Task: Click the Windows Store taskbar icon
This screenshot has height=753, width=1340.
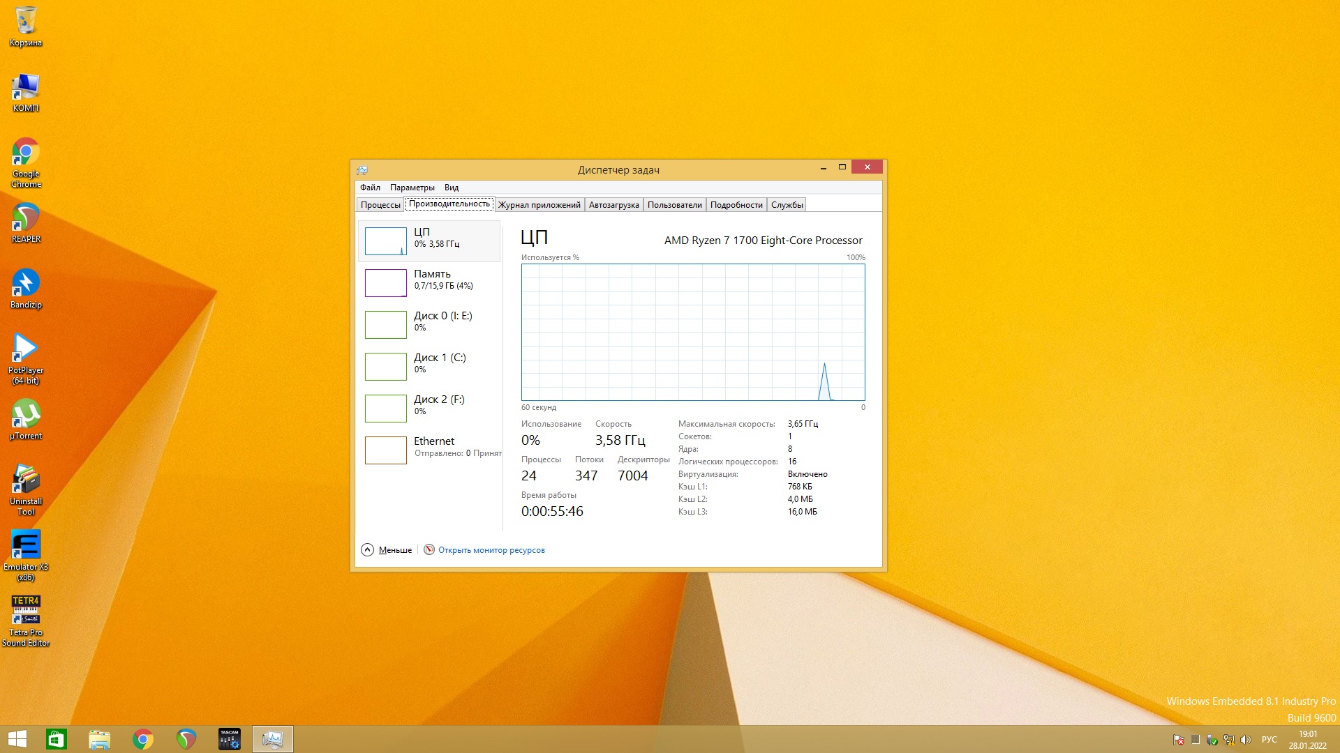Action: 57,739
